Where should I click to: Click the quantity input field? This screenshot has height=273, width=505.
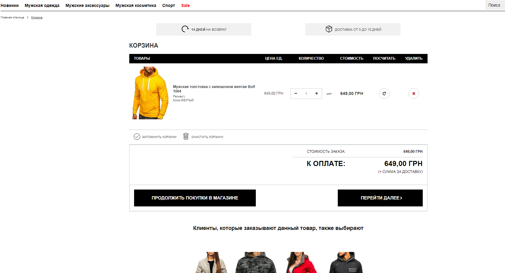pyautogui.click(x=306, y=93)
